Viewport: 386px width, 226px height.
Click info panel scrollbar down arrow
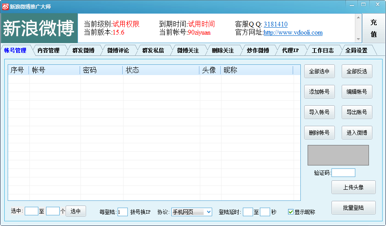[358, 39]
